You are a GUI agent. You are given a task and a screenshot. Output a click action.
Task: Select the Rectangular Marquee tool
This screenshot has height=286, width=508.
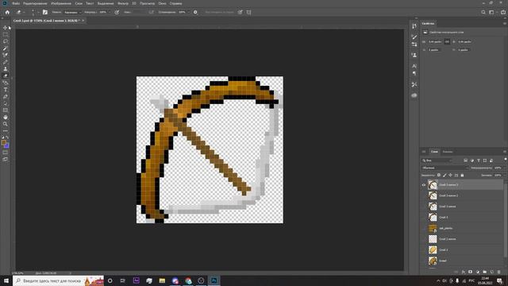coord(6,35)
